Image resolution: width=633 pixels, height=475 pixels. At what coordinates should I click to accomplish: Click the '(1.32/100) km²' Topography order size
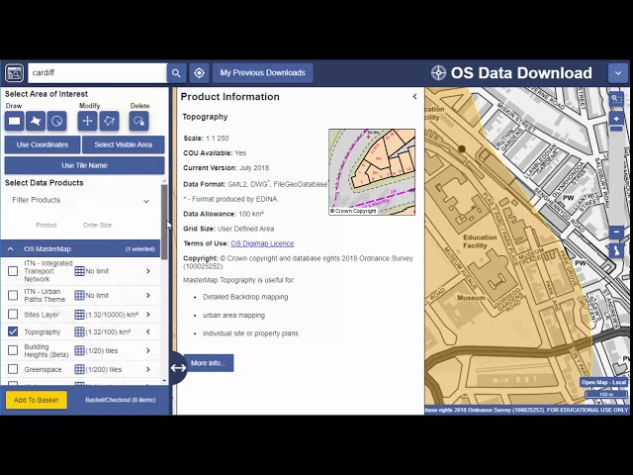(108, 332)
